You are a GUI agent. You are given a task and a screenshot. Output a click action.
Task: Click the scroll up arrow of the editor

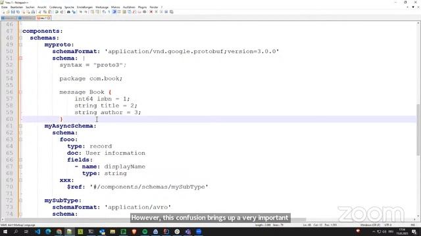tap(418, 24)
